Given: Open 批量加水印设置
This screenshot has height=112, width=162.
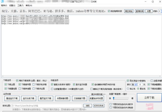Looking at the screenshot, I should [x=96, y=98].
